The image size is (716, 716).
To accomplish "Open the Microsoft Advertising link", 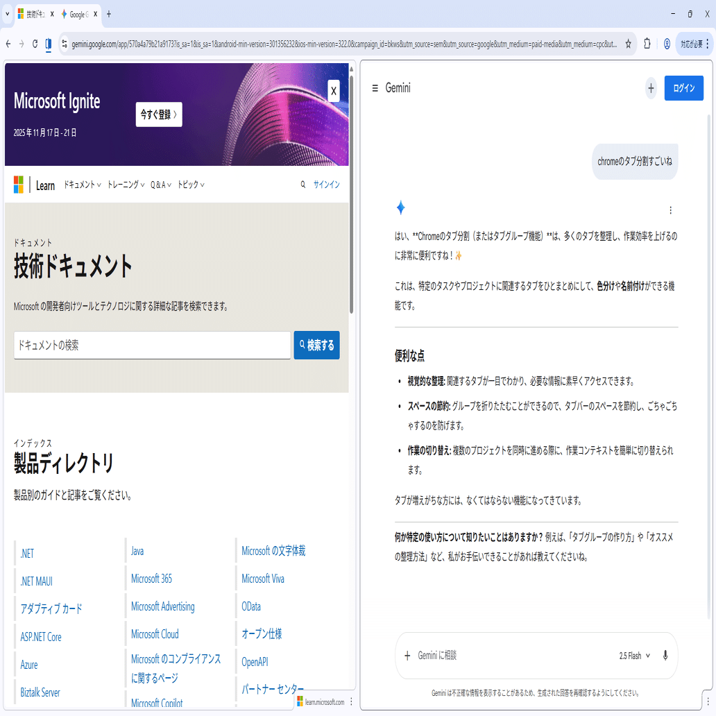I will click(163, 606).
